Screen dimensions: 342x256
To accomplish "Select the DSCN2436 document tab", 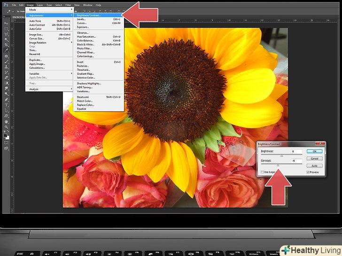I will click(x=18, y=17).
